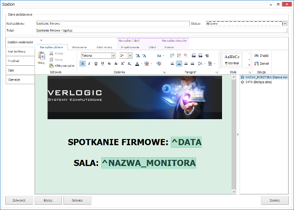Click the Wytnij (cut) scissors icon
Viewport: 294px width, 210px height.
pyautogui.click(x=51, y=54)
